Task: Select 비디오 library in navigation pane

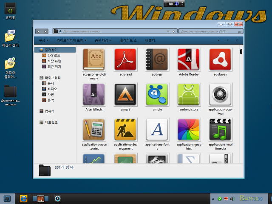Action: 50,89
